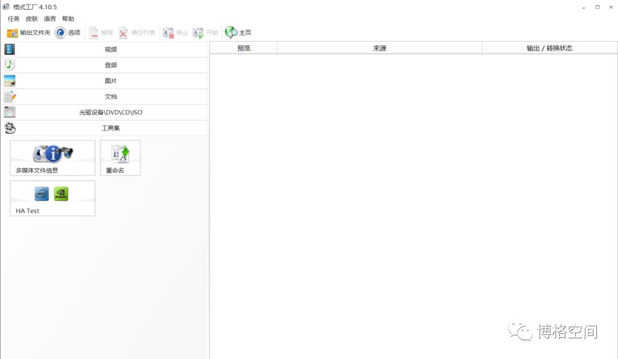The width and height of the screenshot is (618, 359).
Task: Expand the 文档 category
Action: point(105,97)
